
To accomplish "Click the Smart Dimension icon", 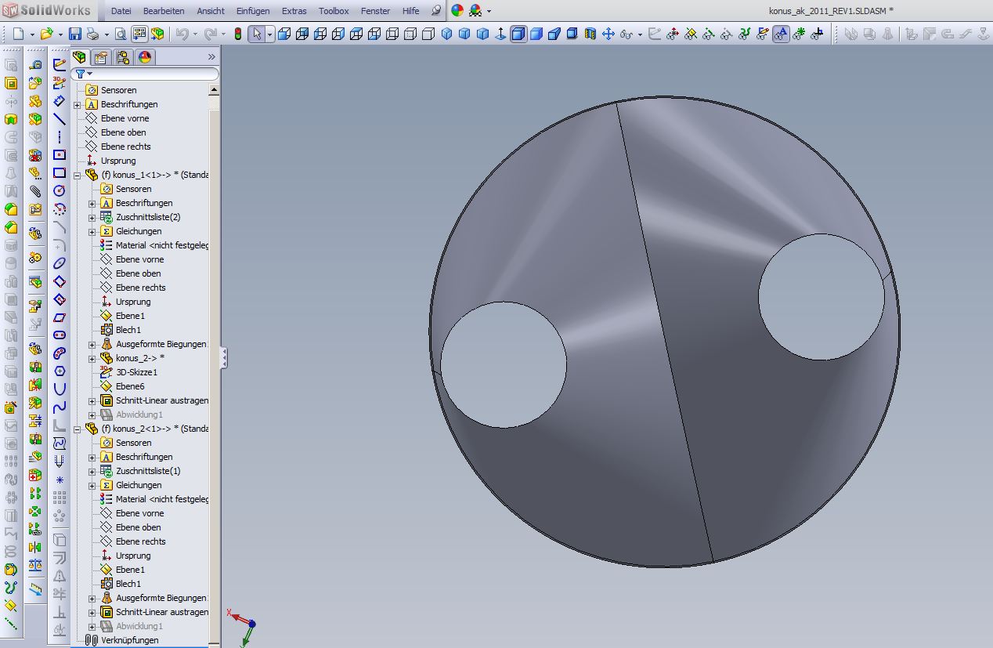I will click(60, 101).
